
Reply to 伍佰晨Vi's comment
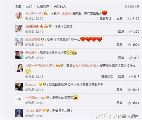121,58
